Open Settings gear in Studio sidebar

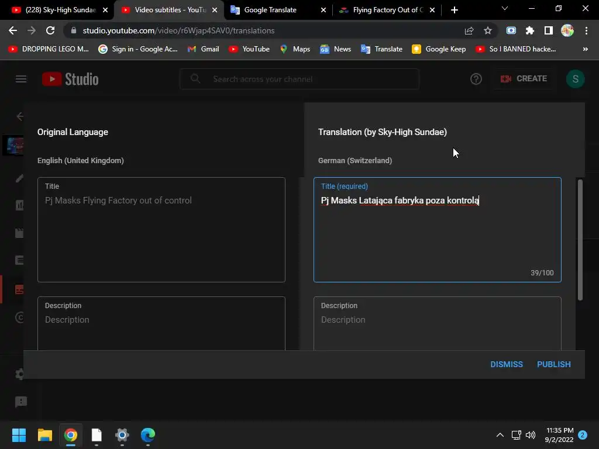[19, 374]
